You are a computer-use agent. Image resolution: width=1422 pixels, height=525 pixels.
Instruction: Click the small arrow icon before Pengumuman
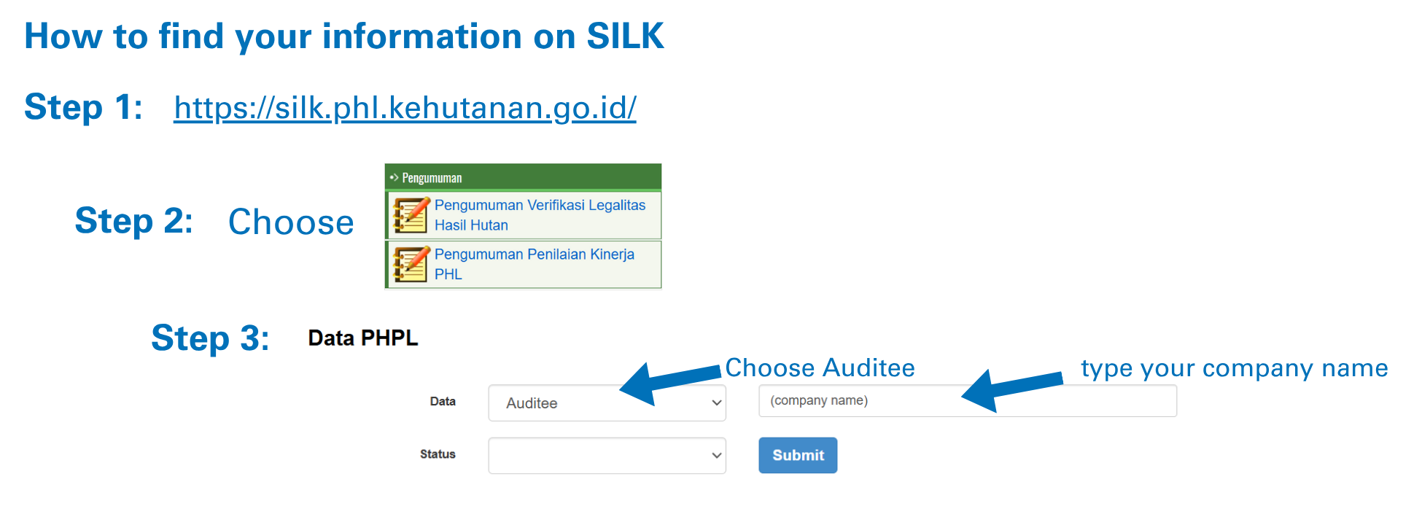394,177
